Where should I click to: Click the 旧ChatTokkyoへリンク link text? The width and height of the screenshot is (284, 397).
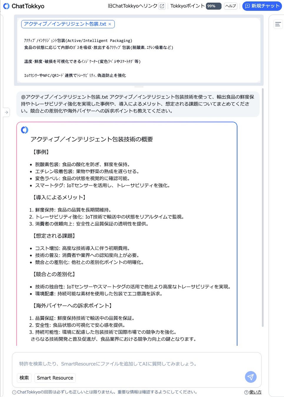click(132, 6)
